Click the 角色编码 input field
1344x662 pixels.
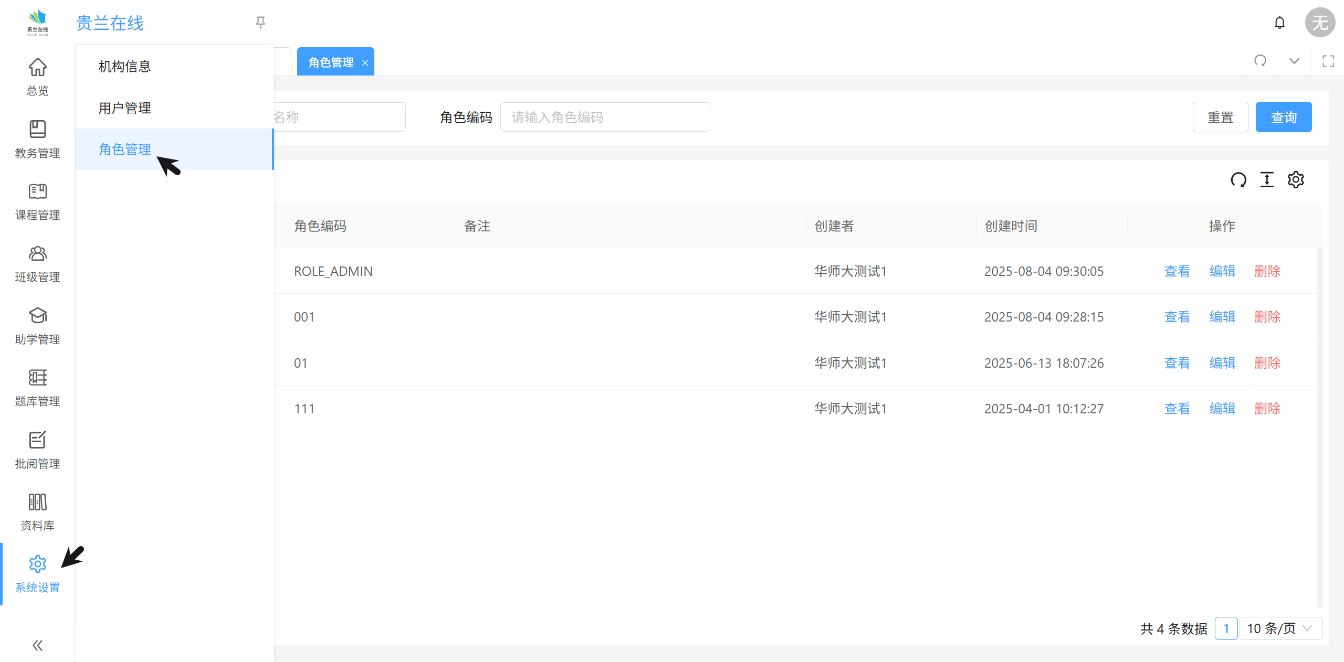tap(605, 117)
